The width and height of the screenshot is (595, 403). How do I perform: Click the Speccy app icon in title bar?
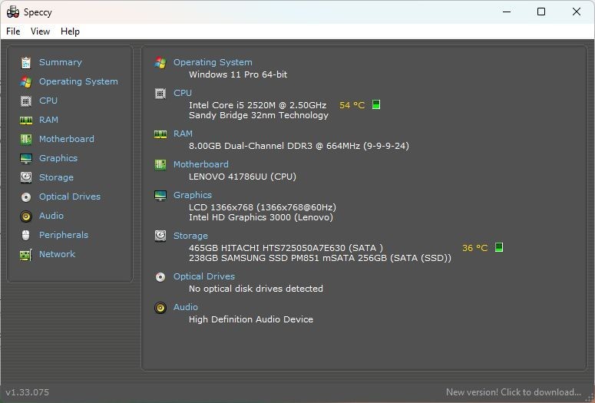coord(13,12)
